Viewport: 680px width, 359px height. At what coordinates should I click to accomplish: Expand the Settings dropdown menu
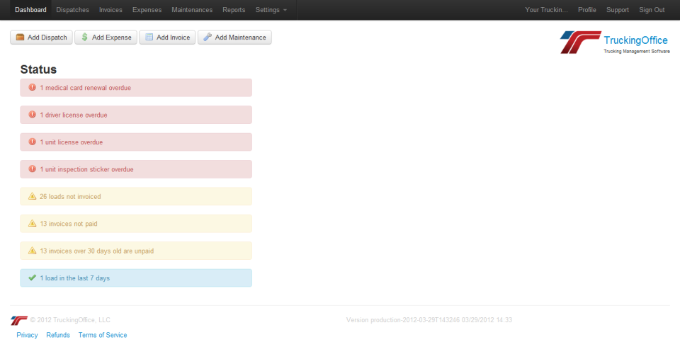271,9
